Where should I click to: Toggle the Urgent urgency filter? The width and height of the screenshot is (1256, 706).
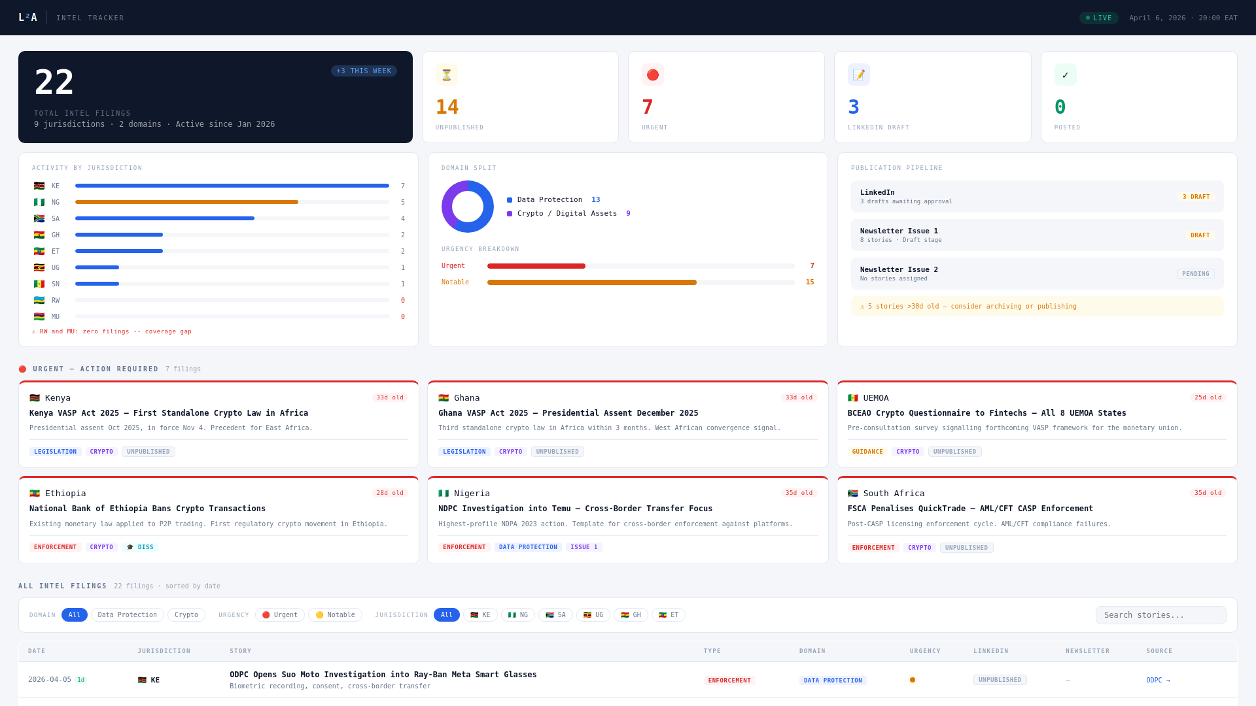click(280, 614)
